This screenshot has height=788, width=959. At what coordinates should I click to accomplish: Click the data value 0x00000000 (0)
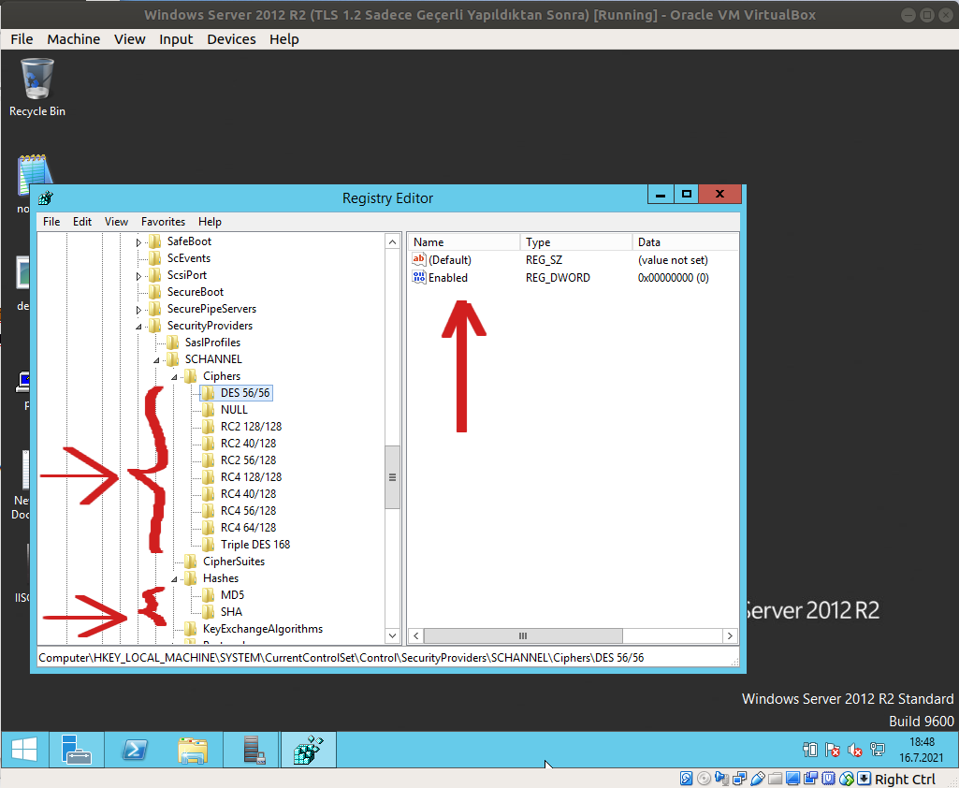tap(674, 278)
